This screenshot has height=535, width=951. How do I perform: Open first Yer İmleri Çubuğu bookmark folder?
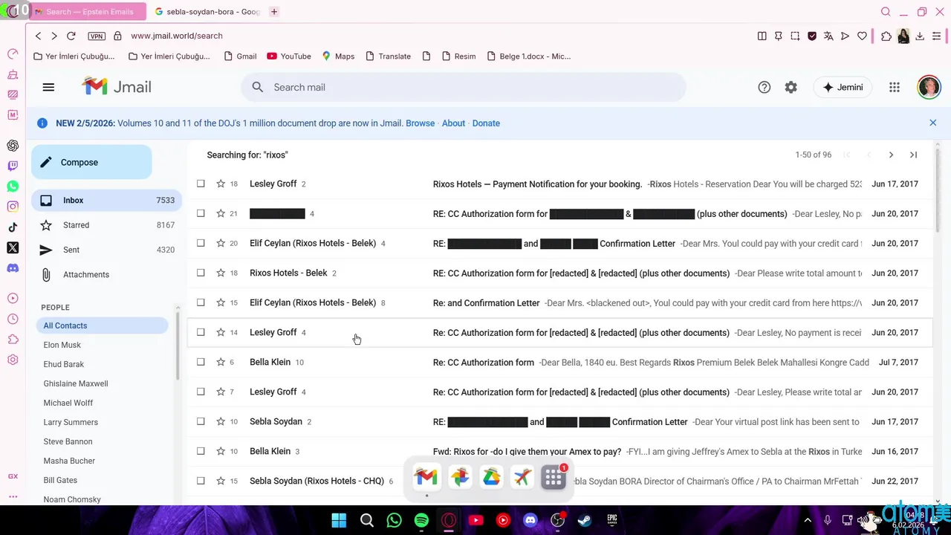point(74,56)
